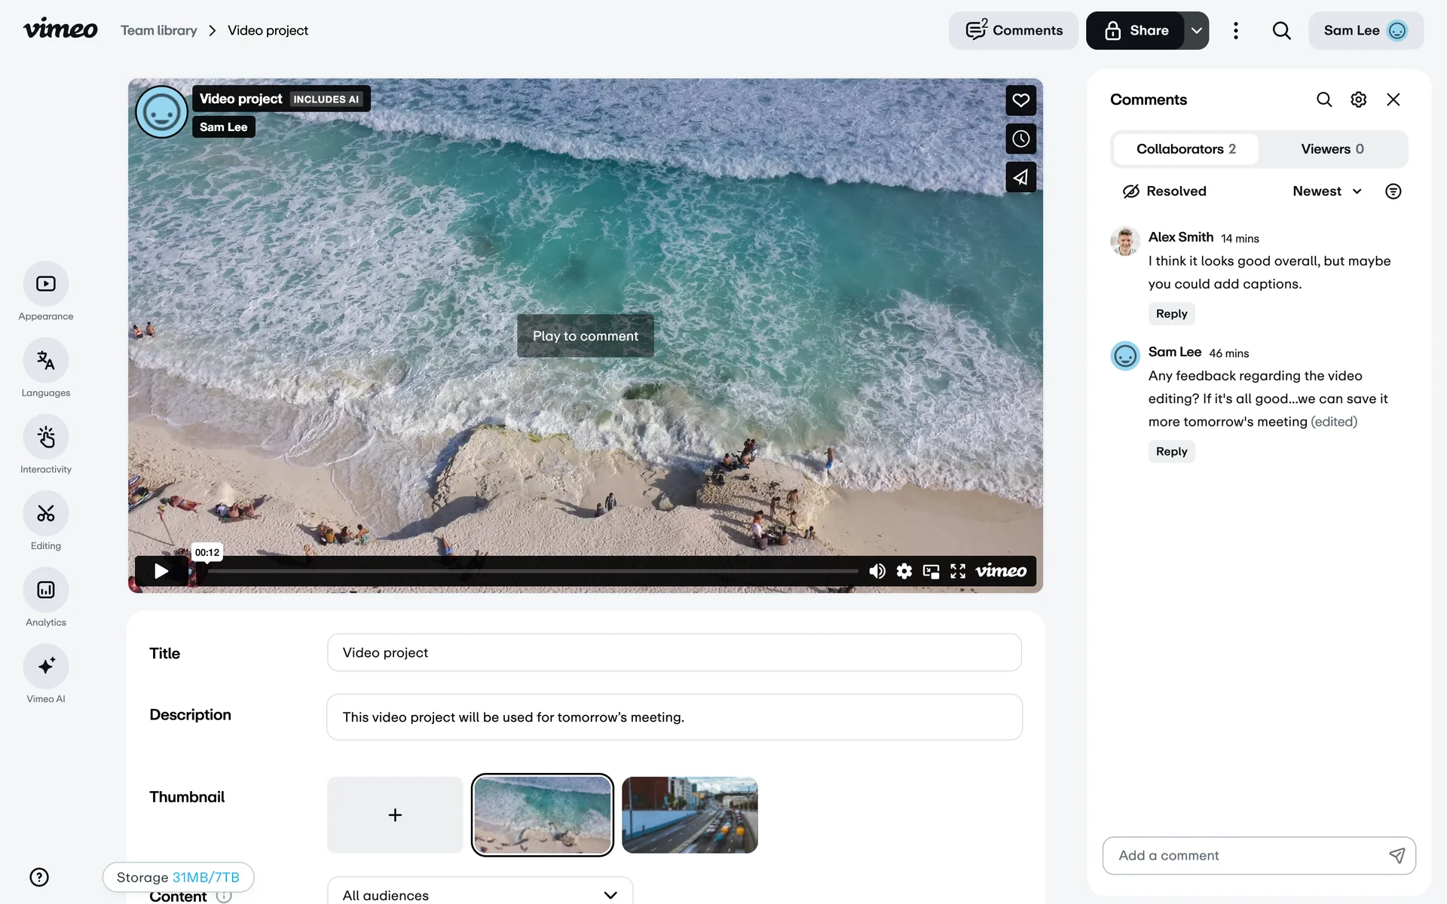Screen dimensions: 1447x904
Task: Like the video with the heart icon
Action: pos(1020,100)
